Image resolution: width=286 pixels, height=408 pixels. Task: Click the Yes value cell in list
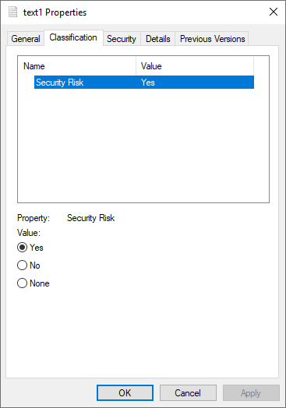(x=148, y=83)
